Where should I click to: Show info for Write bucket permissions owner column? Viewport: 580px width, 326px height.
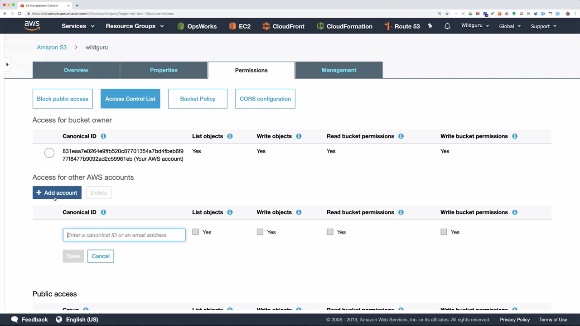[515, 136]
